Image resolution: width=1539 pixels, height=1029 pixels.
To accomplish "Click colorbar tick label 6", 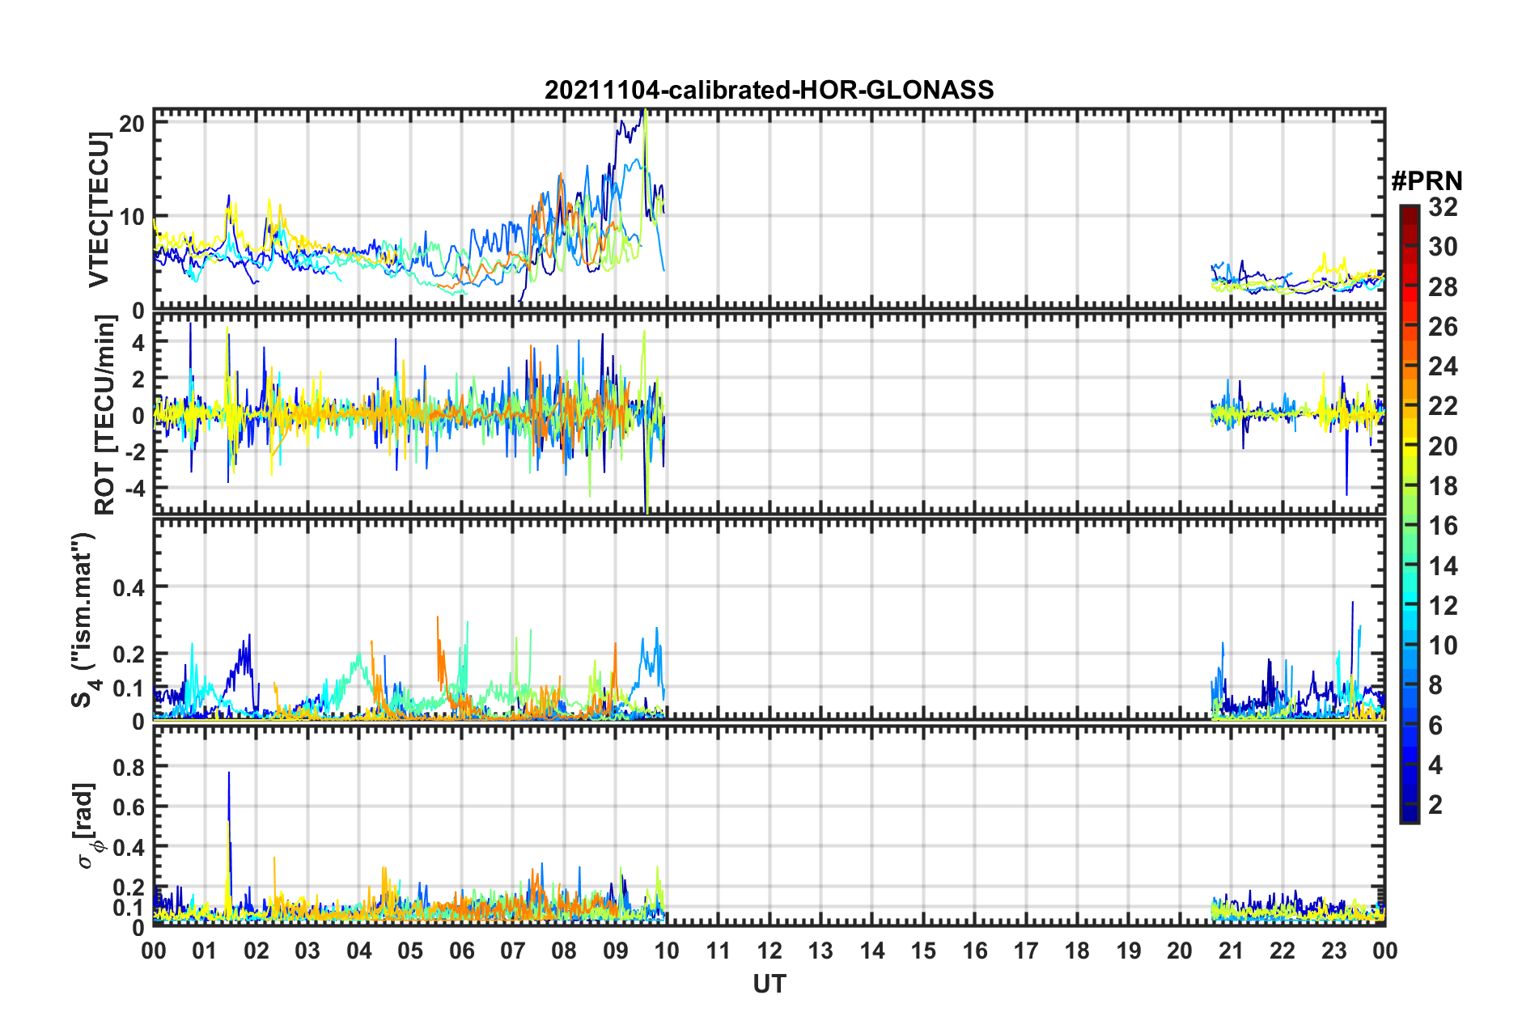I will pyautogui.click(x=1435, y=726).
